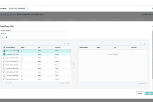Check the row starting 20:32:00:02
153x102 pixels.
tap(4, 65)
